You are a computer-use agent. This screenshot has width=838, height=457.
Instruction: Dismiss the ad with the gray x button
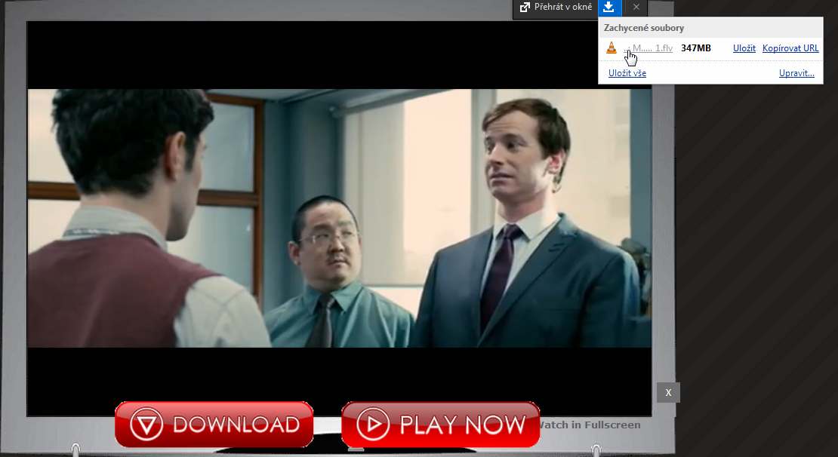click(x=668, y=392)
